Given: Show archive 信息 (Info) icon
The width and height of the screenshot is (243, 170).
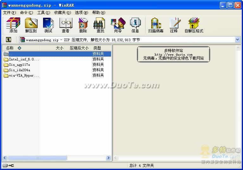Looking at the screenshot, I should point(135,25).
